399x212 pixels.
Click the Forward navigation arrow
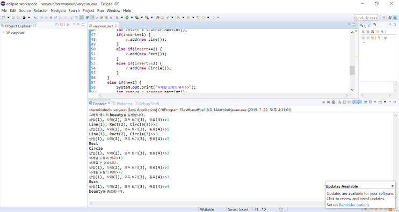(213, 18)
